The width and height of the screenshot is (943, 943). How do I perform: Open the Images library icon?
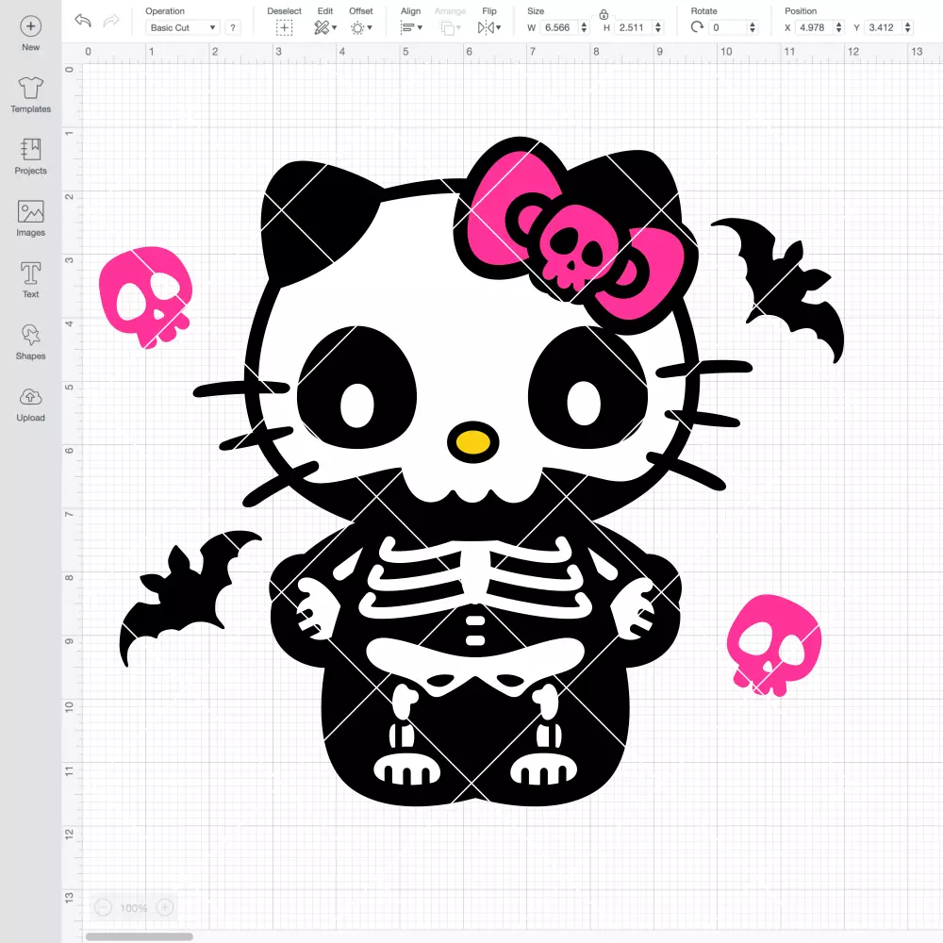click(31, 211)
